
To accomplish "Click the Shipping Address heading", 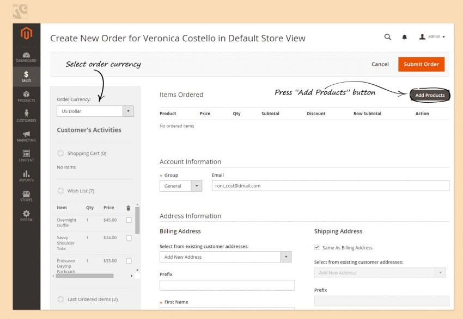I will 338,231.
